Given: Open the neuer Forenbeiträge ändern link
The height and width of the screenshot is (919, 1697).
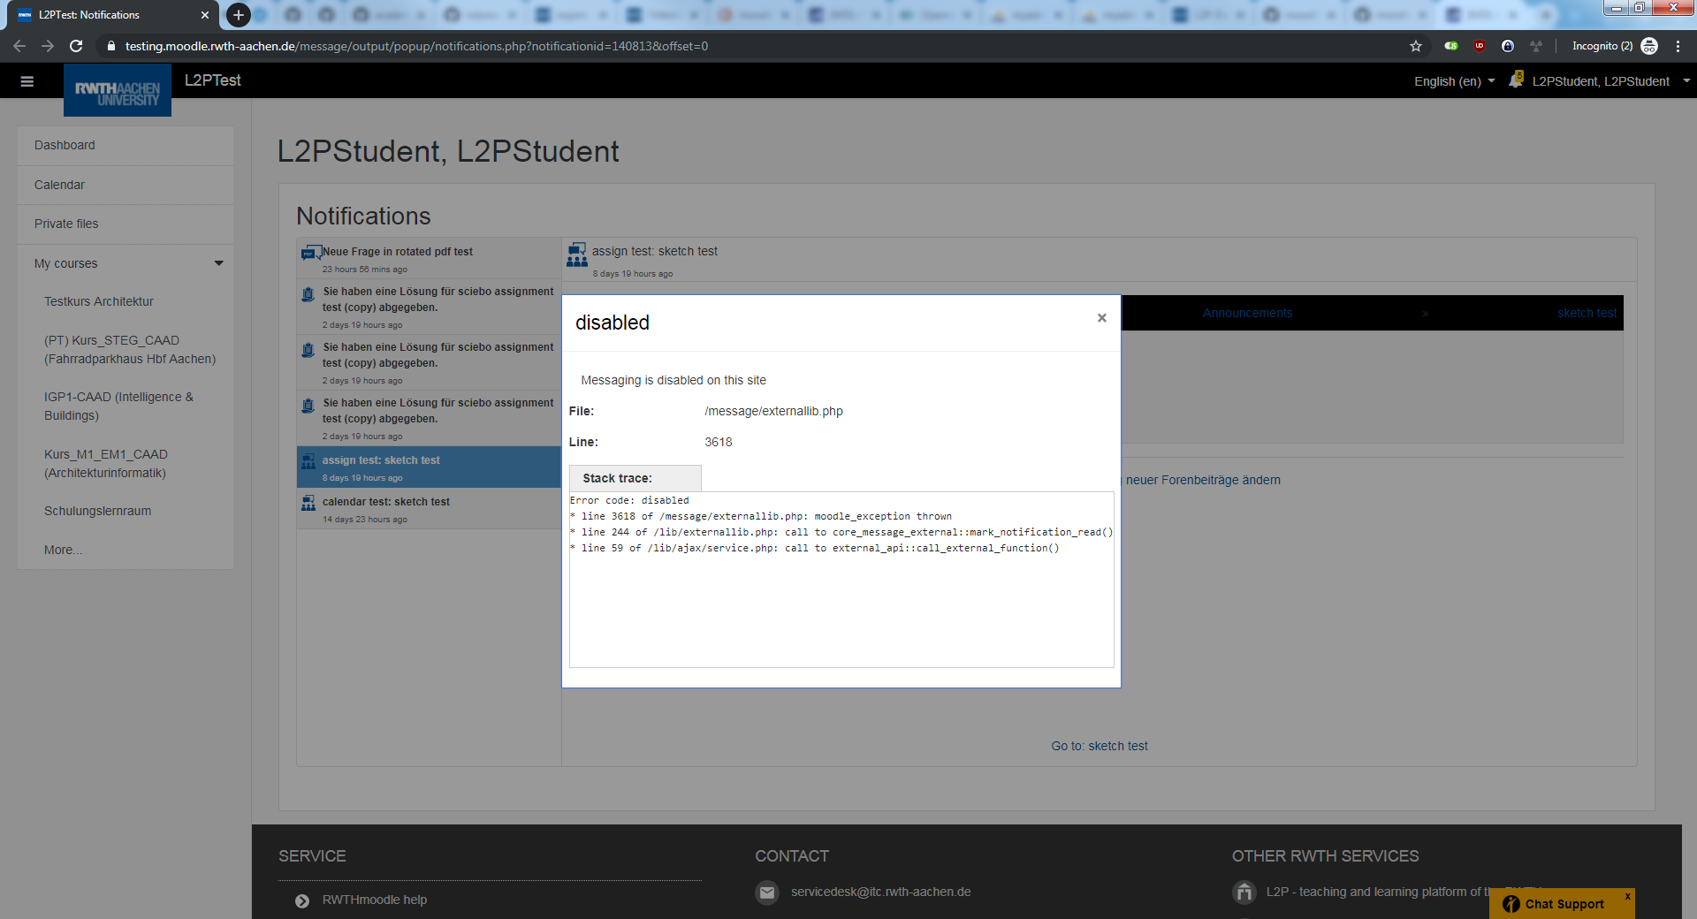Looking at the screenshot, I should pyautogui.click(x=1203, y=480).
